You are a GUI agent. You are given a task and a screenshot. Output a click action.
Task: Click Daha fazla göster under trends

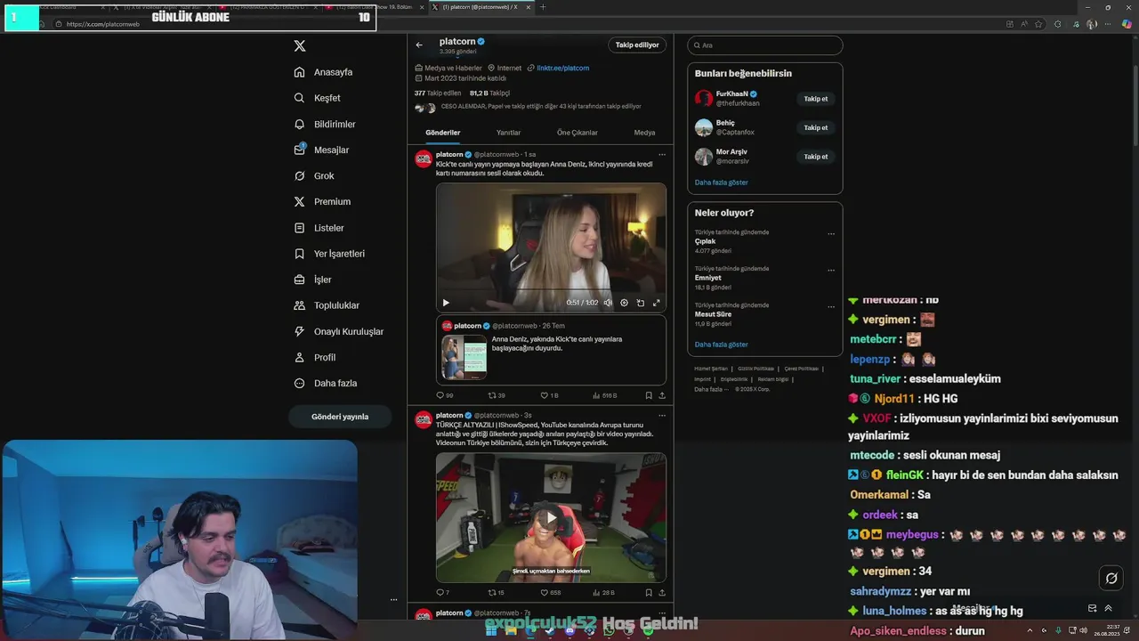click(722, 345)
